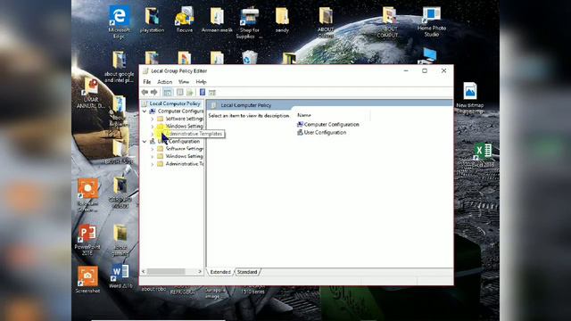Select the playstation folder on desktop
Screen dimensions: 571x321
tap(153, 20)
